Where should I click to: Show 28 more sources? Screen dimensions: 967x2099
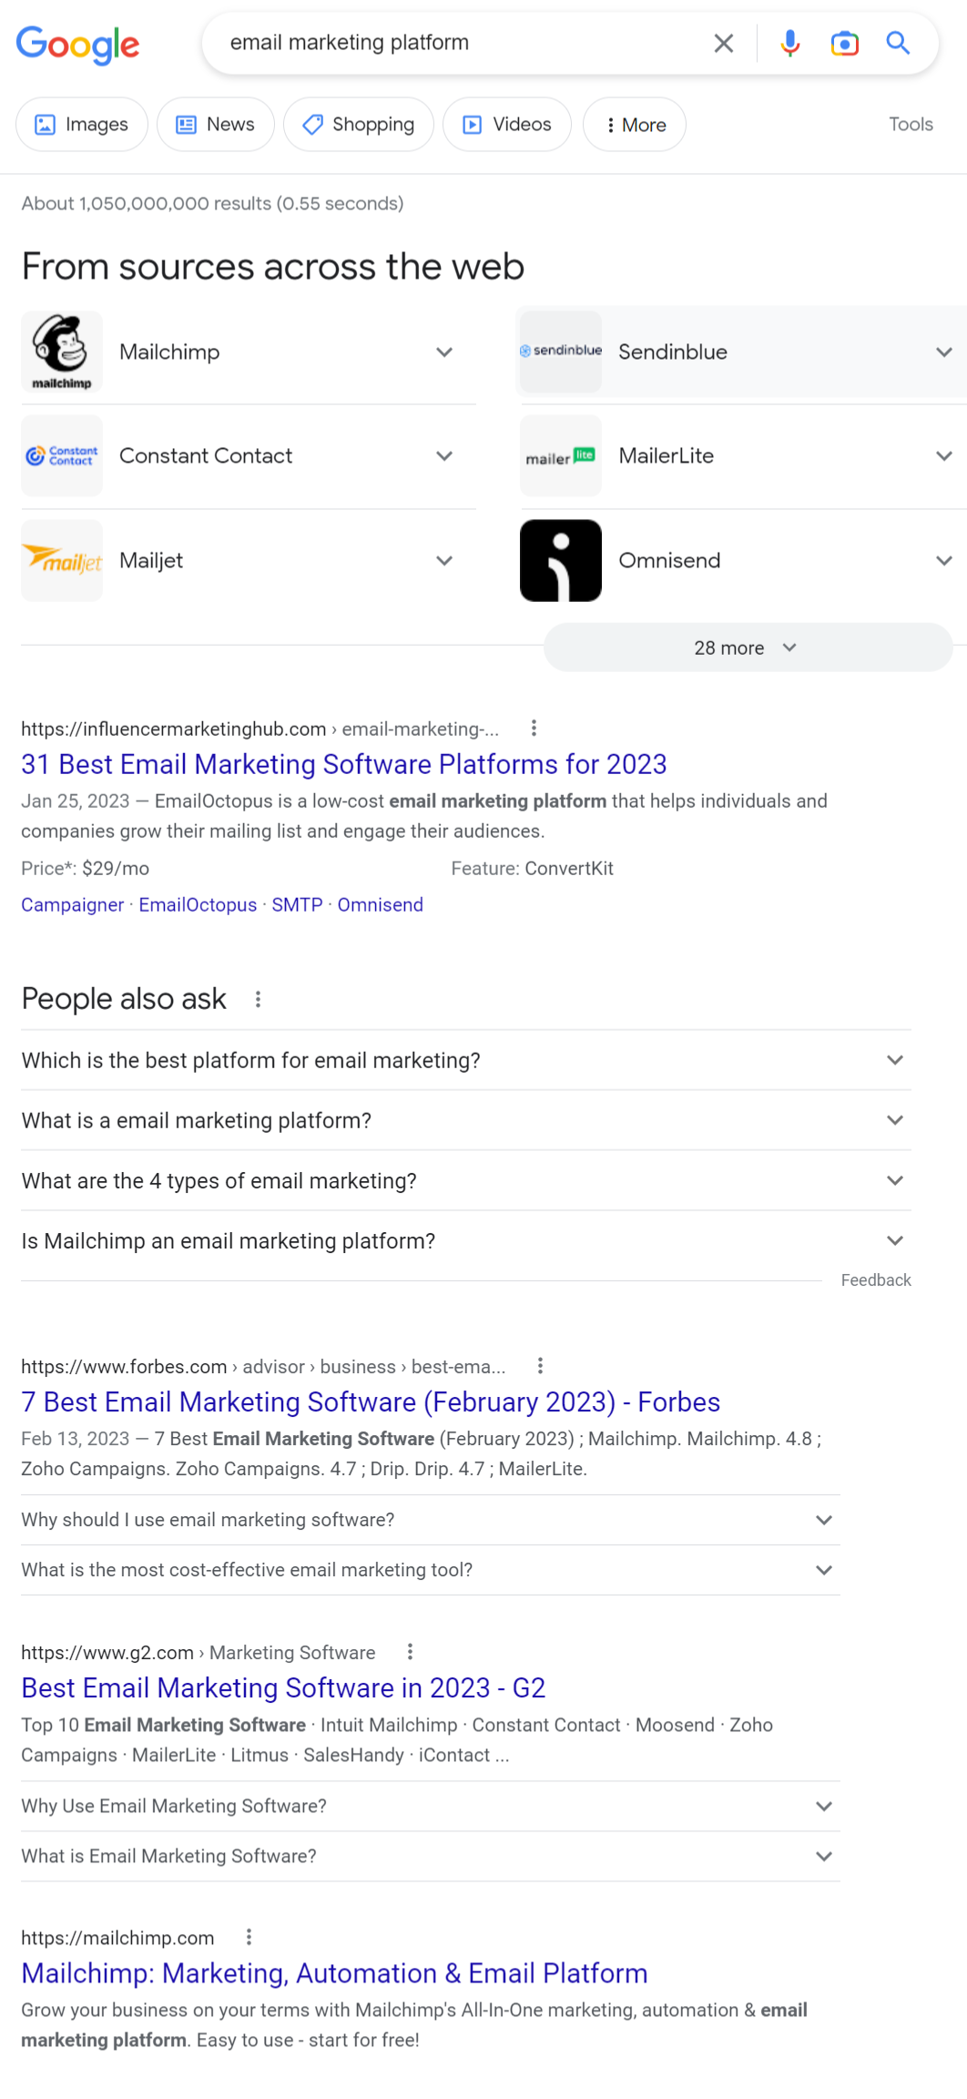[x=747, y=647]
